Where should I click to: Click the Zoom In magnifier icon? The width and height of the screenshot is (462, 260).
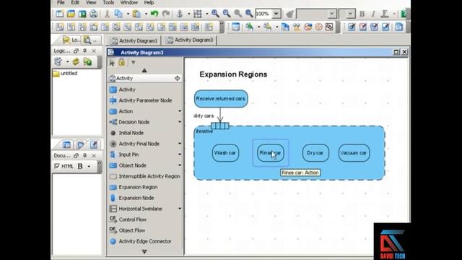pos(215,13)
